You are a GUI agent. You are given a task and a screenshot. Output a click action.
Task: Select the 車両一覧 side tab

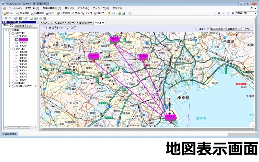(x=8, y=26)
